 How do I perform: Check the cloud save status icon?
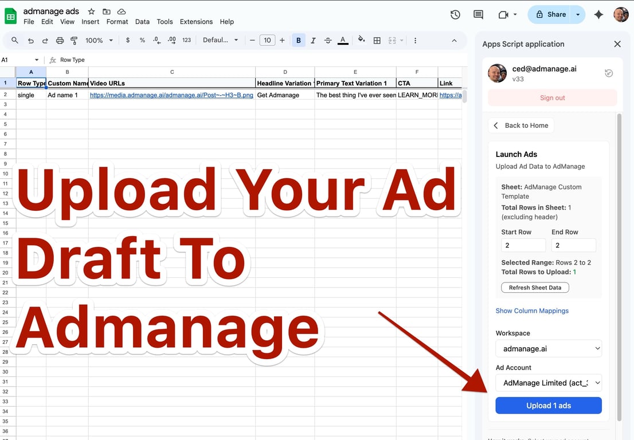[122, 11]
